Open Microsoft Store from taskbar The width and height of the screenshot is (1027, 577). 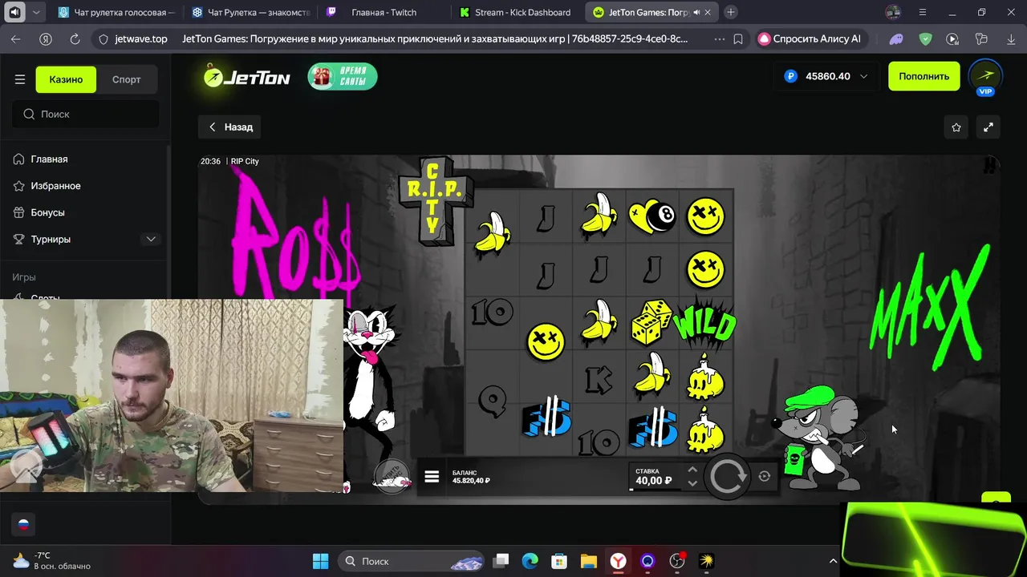click(x=559, y=561)
